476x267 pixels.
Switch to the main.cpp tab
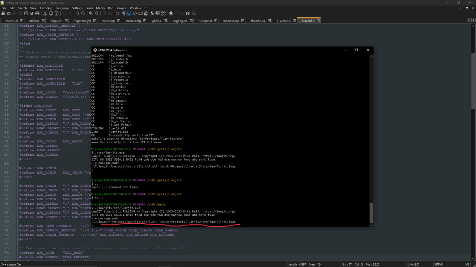click(109, 21)
